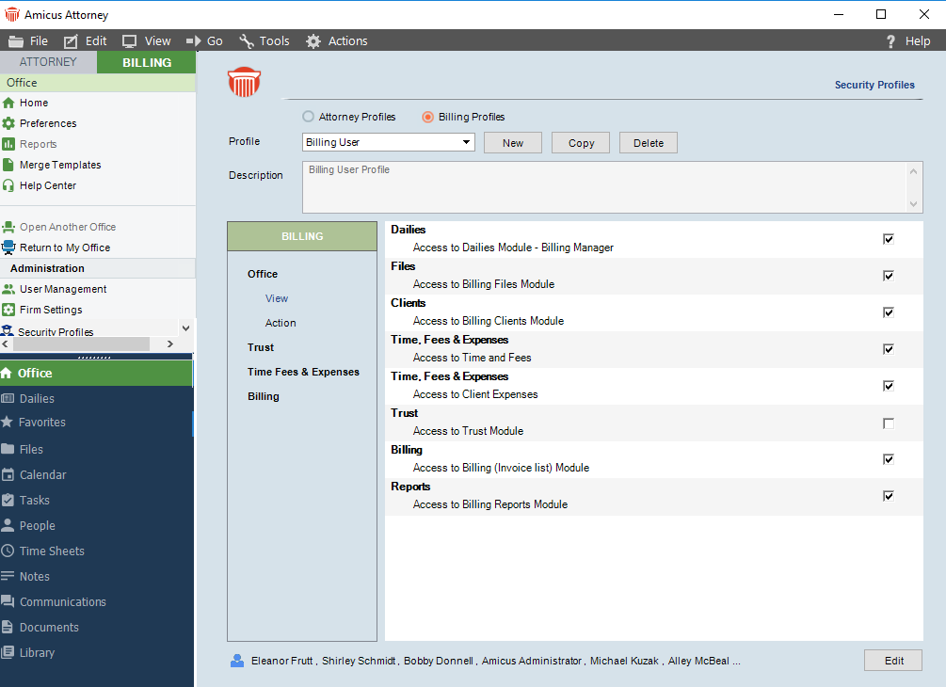
Task: Click the Documents page icon
Action: (x=8, y=627)
